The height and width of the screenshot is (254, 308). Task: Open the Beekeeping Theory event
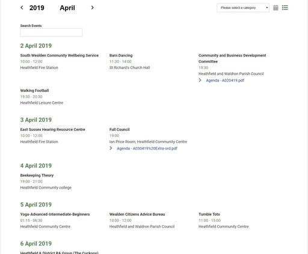click(x=37, y=175)
